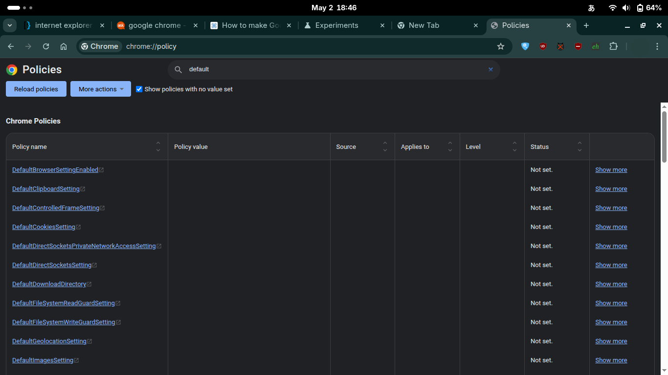Click the external link icon beside DefaultCookiesSetting

pyautogui.click(x=78, y=227)
